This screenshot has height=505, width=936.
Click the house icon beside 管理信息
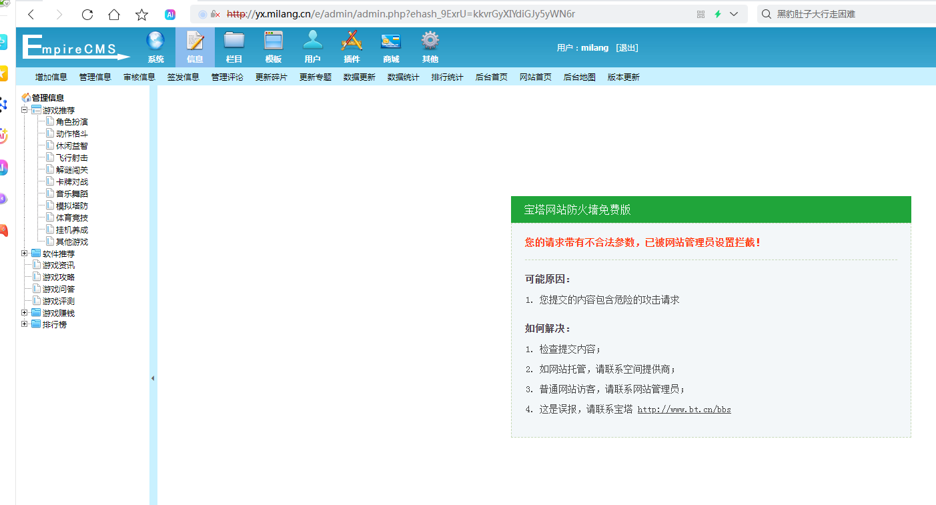point(26,97)
